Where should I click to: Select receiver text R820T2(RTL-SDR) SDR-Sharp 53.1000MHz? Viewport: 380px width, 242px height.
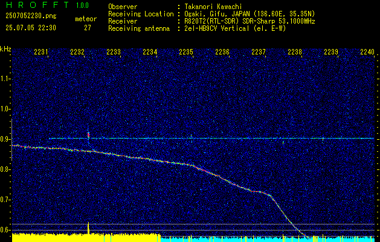click(x=250, y=21)
